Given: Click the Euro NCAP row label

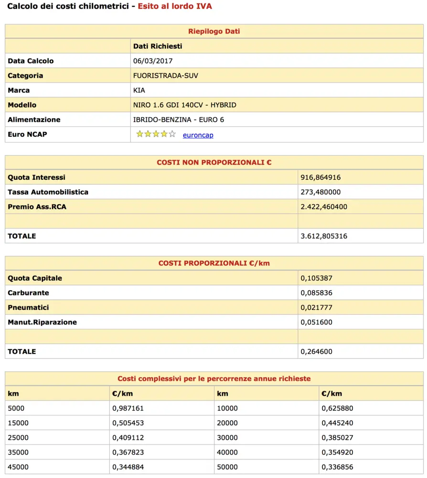Looking at the screenshot, I should point(27,134).
